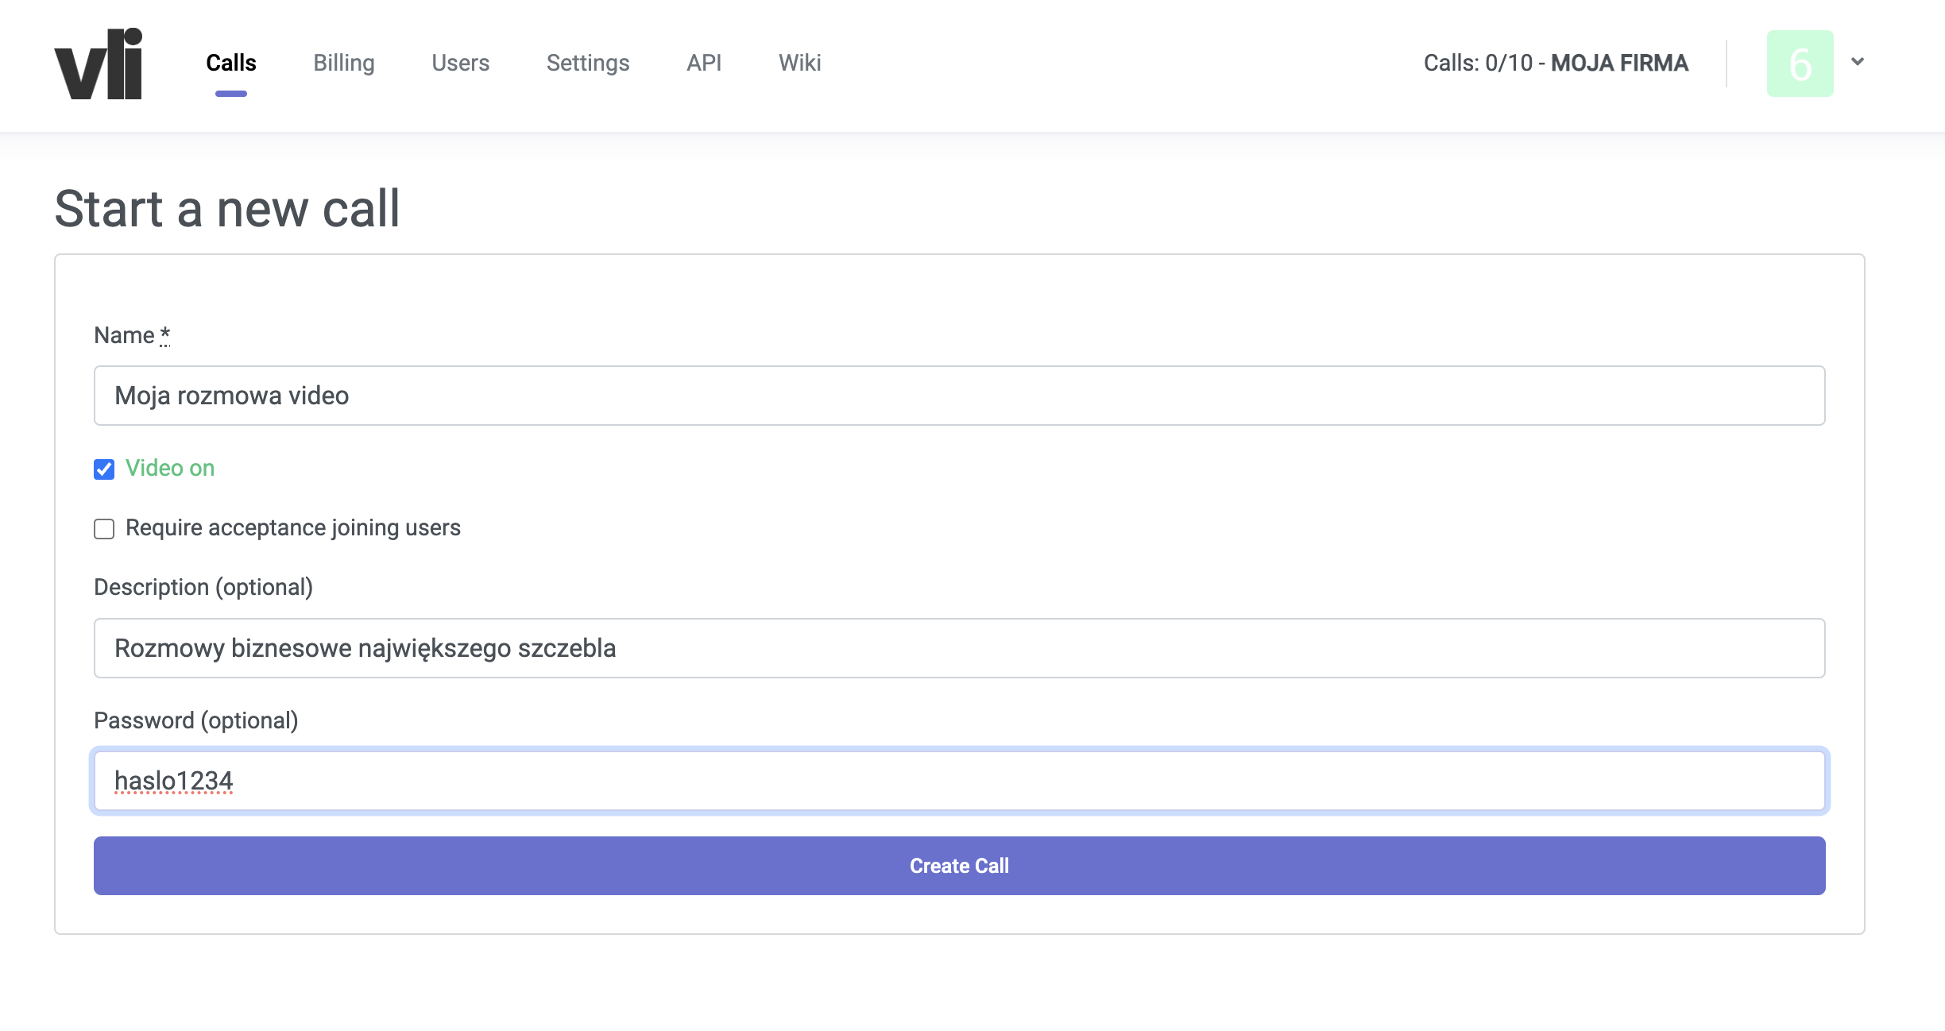This screenshot has height=1031, width=1945.
Task: Click the Video on label text
Action: 170,468
